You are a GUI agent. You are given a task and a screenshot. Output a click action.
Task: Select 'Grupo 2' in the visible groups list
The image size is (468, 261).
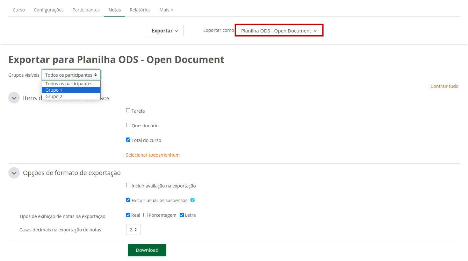click(54, 96)
